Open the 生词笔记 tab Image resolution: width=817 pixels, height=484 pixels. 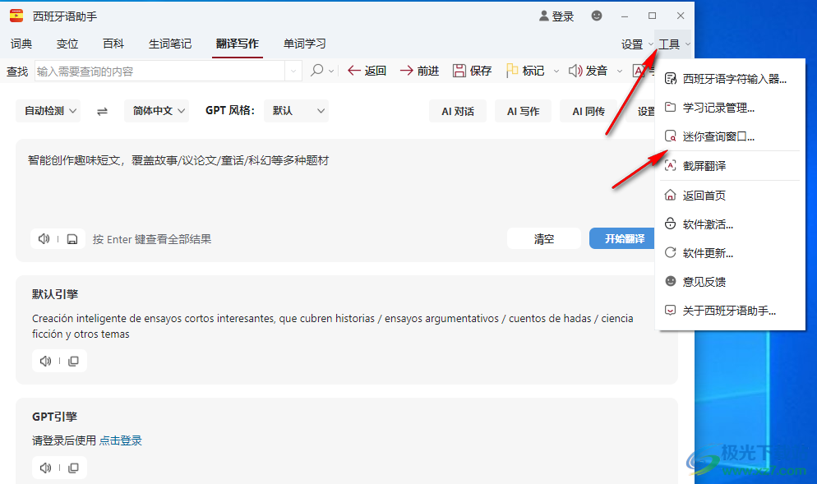170,44
